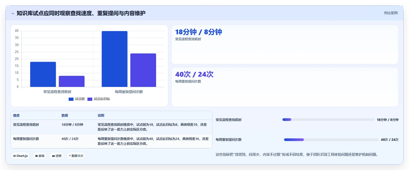Toggle the 试点前 legend swatch
The image size is (409, 170).
(x=71, y=99)
